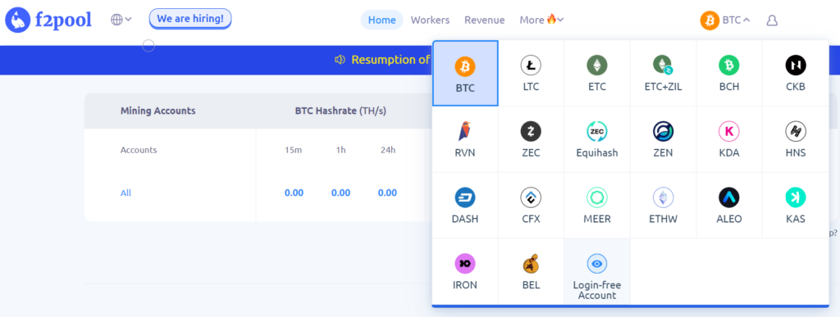Image resolution: width=840 pixels, height=317 pixels.
Task: Choose the LTC Litecoin icon
Action: [531, 66]
